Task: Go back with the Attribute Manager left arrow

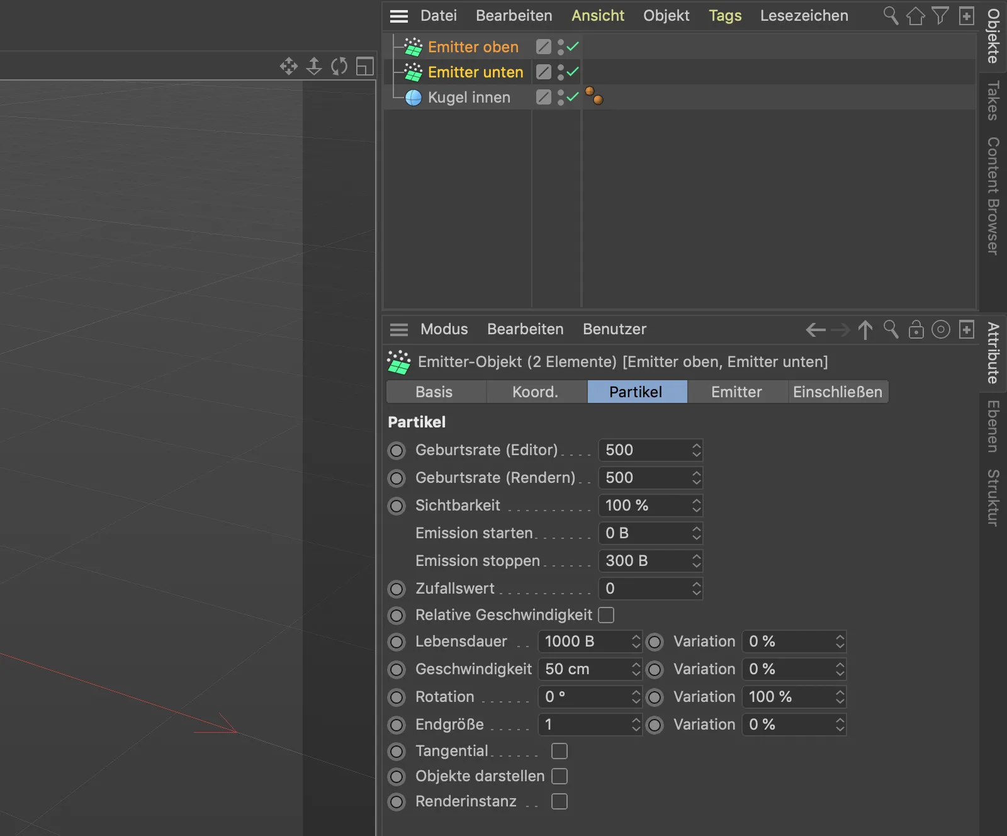Action: 816,330
